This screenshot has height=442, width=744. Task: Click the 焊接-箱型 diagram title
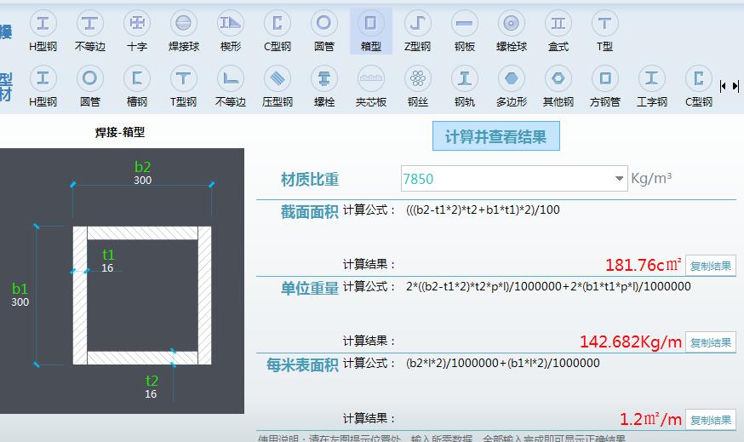(119, 132)
